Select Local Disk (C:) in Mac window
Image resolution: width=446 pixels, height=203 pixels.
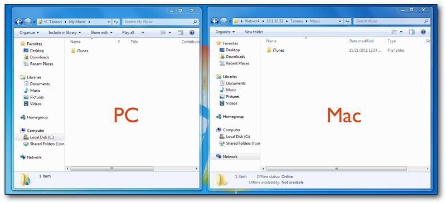tap(235, 137)
